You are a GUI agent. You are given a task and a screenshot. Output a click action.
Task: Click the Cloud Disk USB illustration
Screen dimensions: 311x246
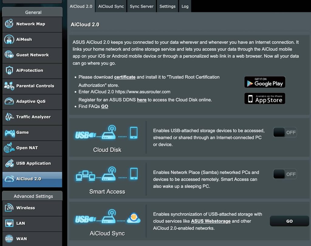click(106, 132)
